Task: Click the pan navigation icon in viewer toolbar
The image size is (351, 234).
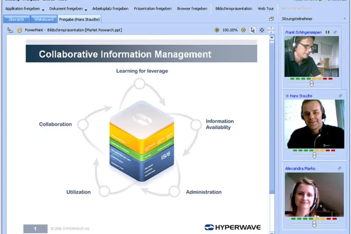Action: coord(271,30)
